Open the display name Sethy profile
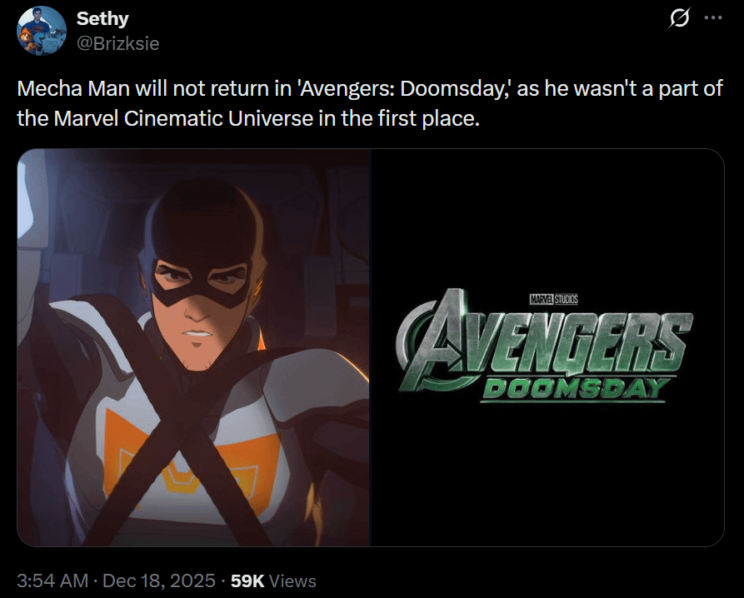This screenshot has height=598, width=744. (x=102, y=18)
